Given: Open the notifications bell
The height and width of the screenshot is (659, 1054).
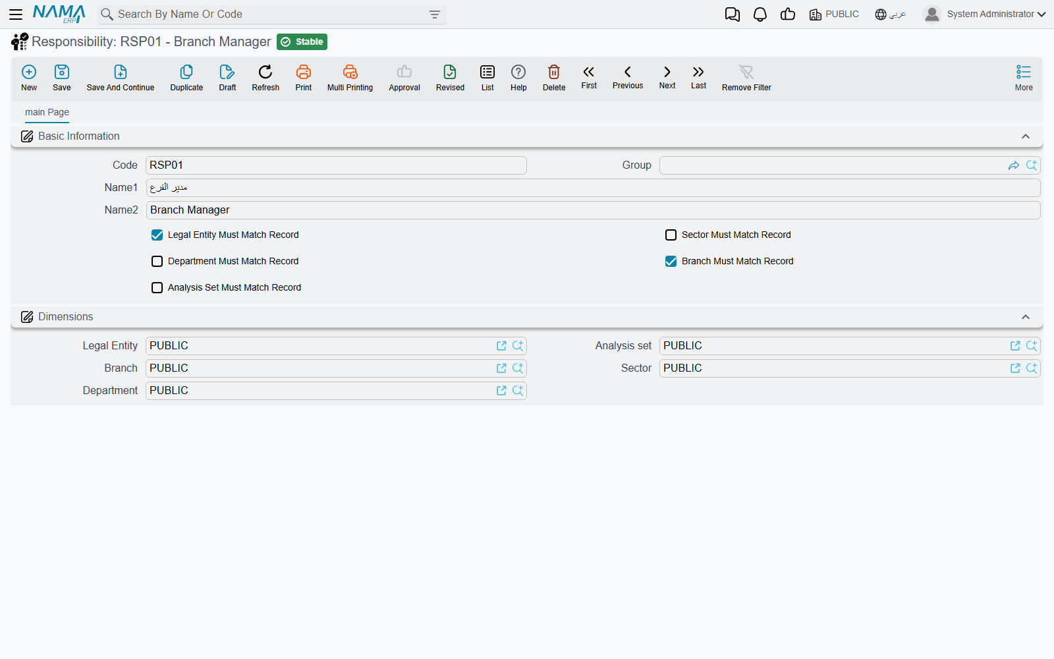Looking at the screenshot, I should pos(760,14).
